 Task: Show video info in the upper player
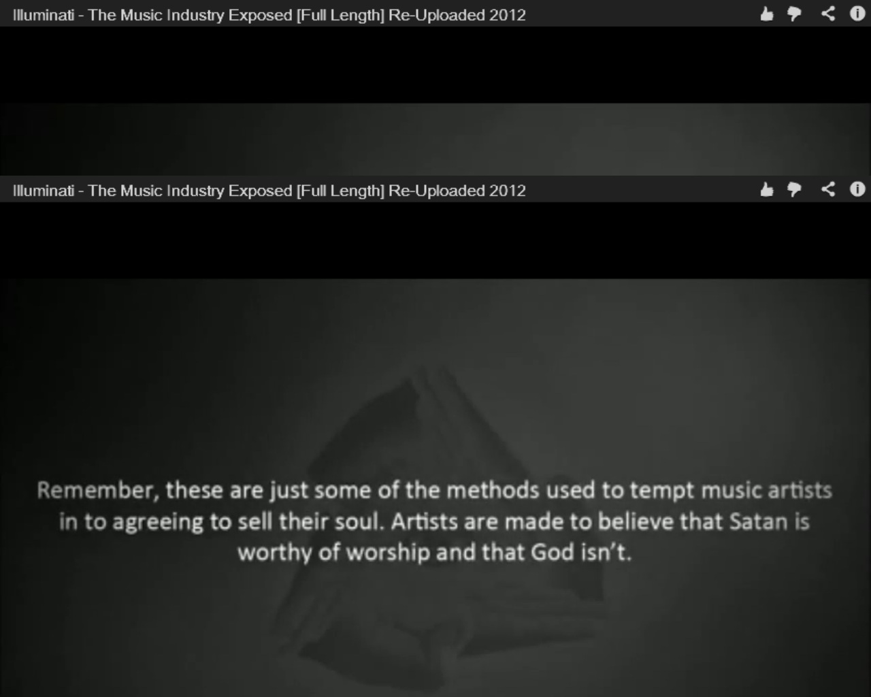tap(857, 13)
